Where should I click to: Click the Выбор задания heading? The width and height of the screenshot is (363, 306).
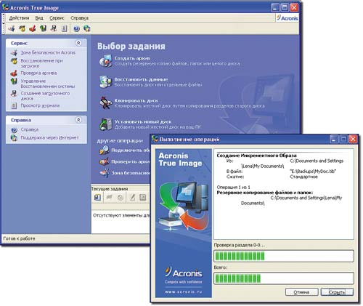(131, 46)
